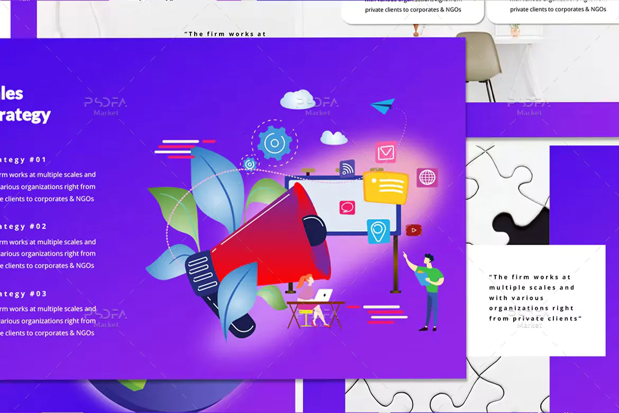Select the dark blue RSS feed icon
619x413 pixels.
click(x=347, y=169)
